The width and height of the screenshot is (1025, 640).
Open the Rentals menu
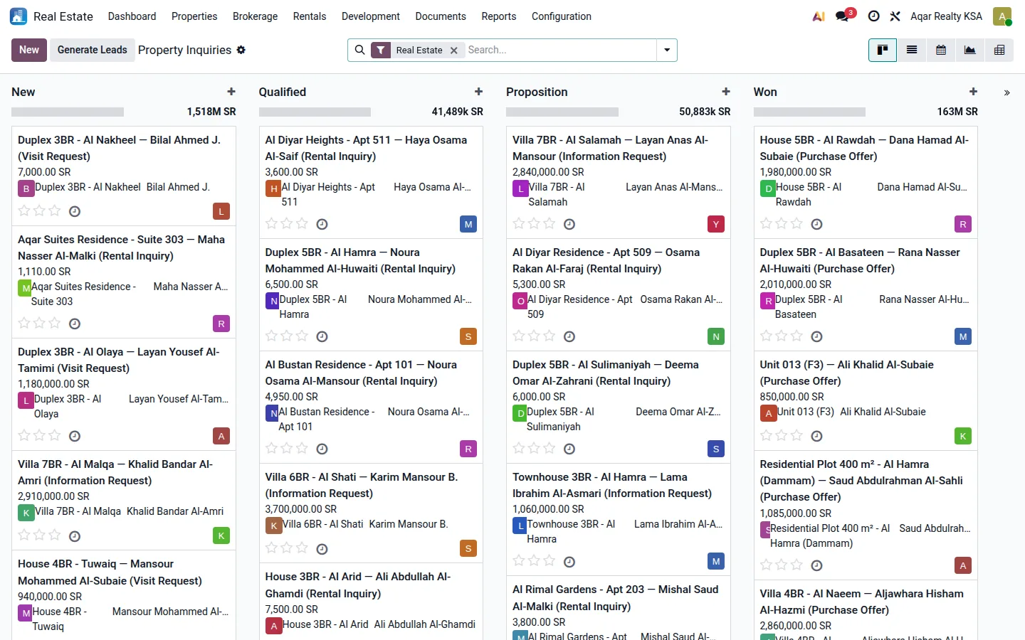tap(310, 16)
